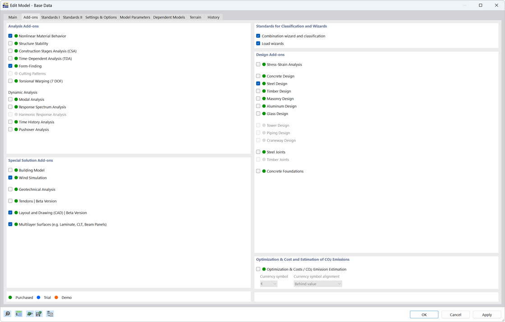Open Currency symbol alignment dropdown
Image resolution: width=505 pixels, height=322 pixels.
point(317,284)
